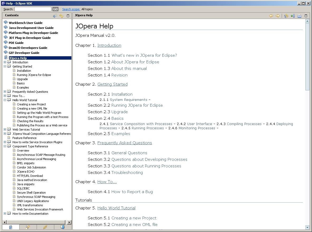The width and height of the screenshot is (312, 232).
Task: Click the Contents tree horizontal scrollbar thumb
Action: click(36, 222)
